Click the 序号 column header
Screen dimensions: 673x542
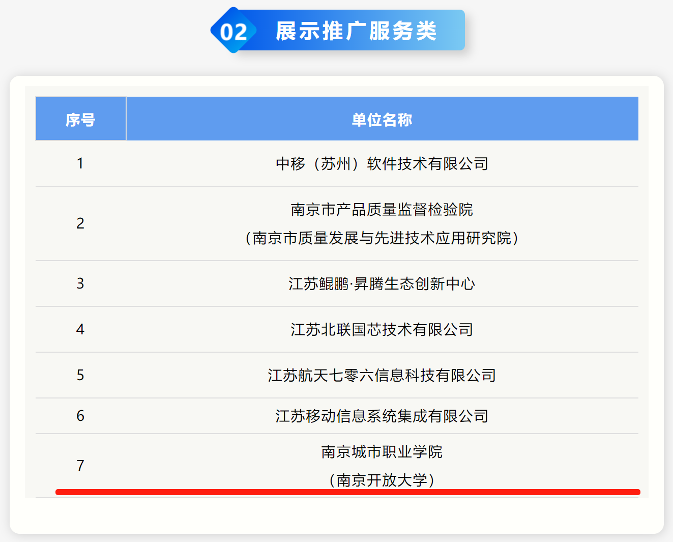(80, 119)
